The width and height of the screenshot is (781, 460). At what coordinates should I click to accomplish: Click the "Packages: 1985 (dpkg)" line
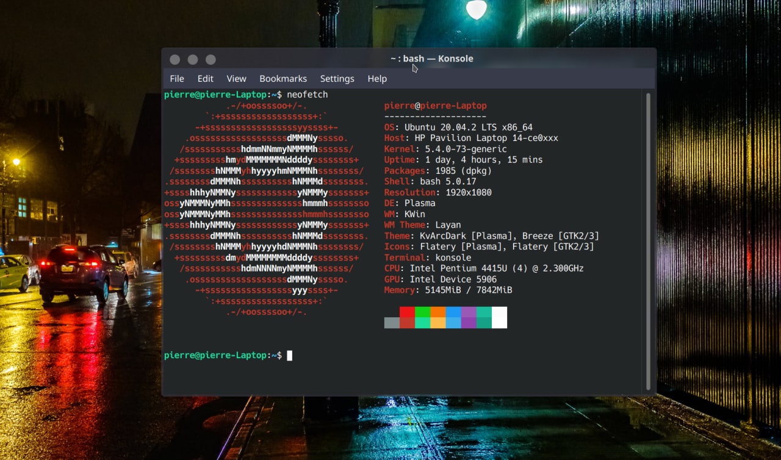(437, 171)
